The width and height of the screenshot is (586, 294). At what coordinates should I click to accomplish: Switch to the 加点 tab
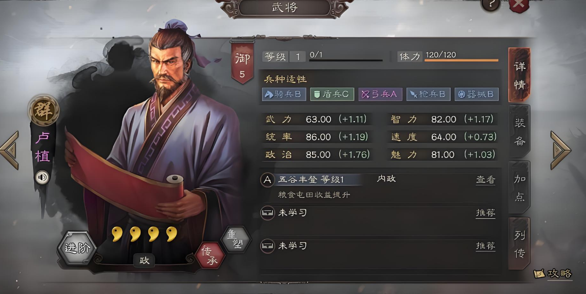pyautogui.click(x=520, y=188)
